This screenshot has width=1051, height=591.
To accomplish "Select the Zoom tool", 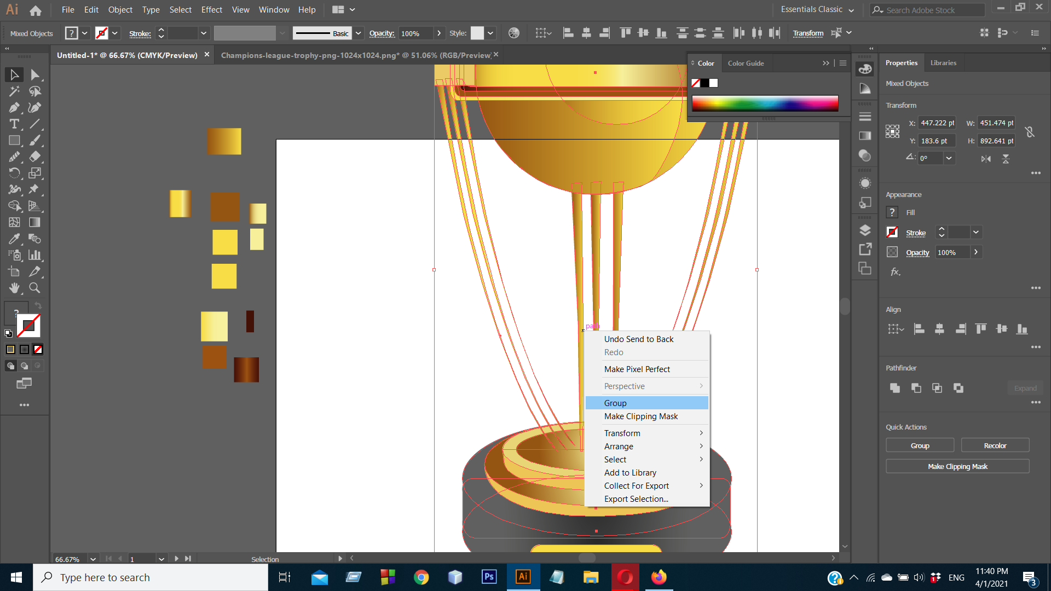I will click(35, 288).
